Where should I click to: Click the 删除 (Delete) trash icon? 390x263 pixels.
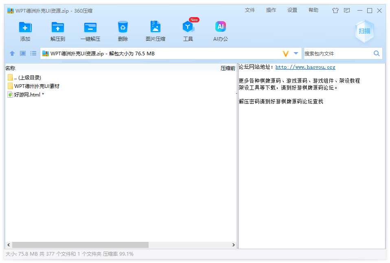click(123, 27)
